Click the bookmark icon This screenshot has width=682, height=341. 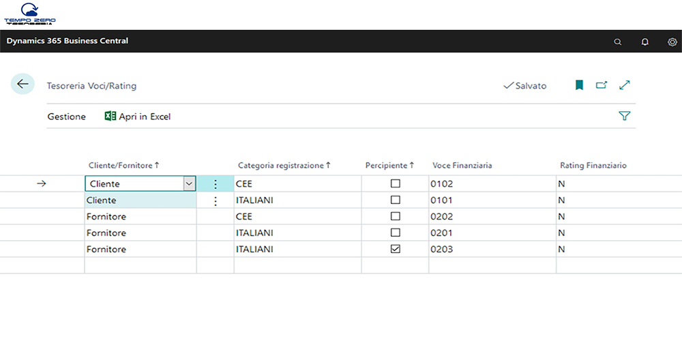click(x=579, y=85)
